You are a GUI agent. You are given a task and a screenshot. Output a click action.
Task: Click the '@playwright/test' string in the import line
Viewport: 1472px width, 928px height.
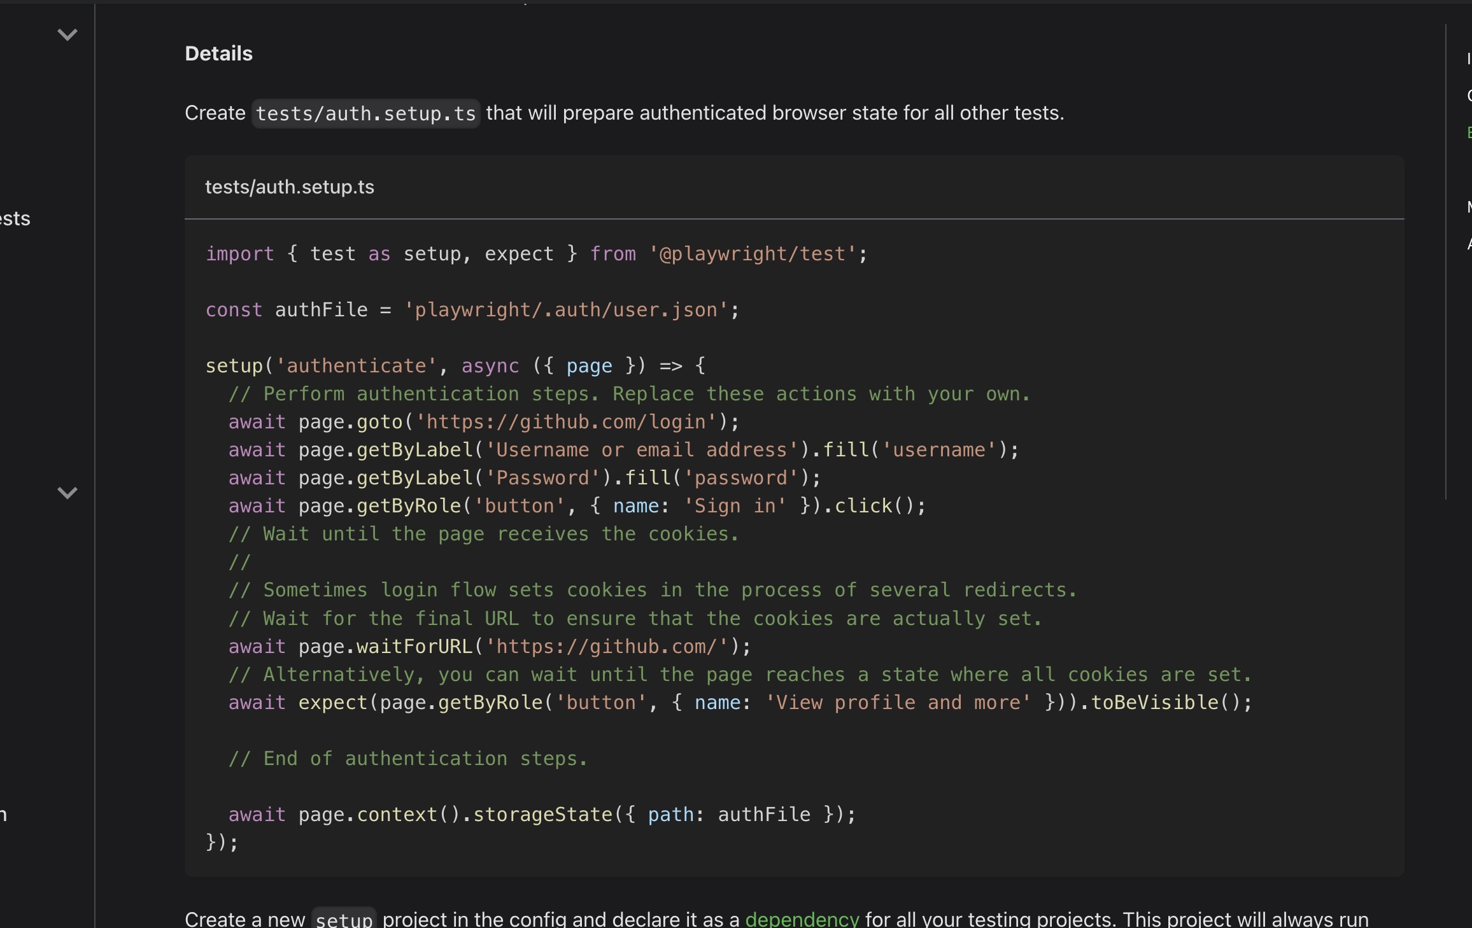click(753, 254)
